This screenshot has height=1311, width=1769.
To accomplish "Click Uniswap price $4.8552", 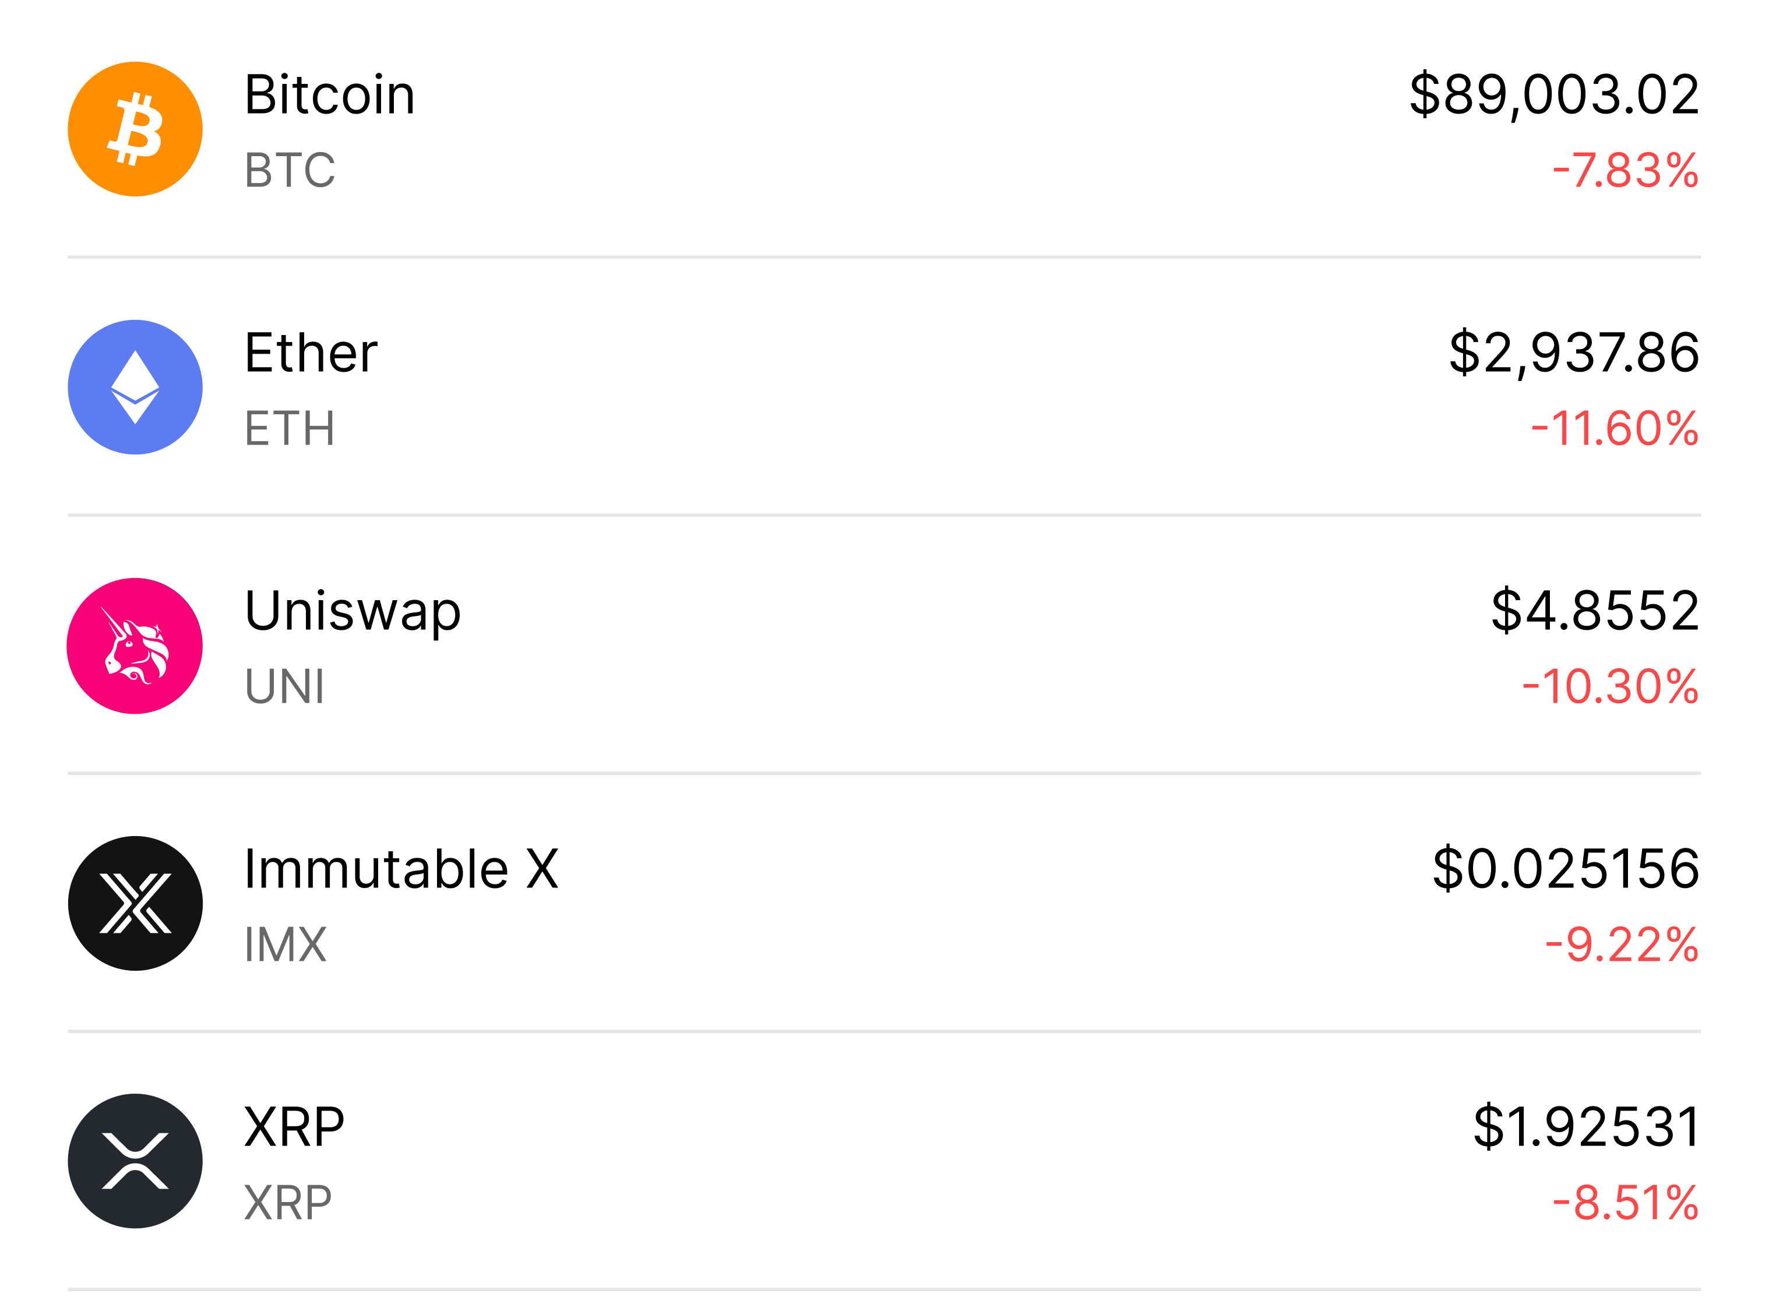I will click(1594, 611).
